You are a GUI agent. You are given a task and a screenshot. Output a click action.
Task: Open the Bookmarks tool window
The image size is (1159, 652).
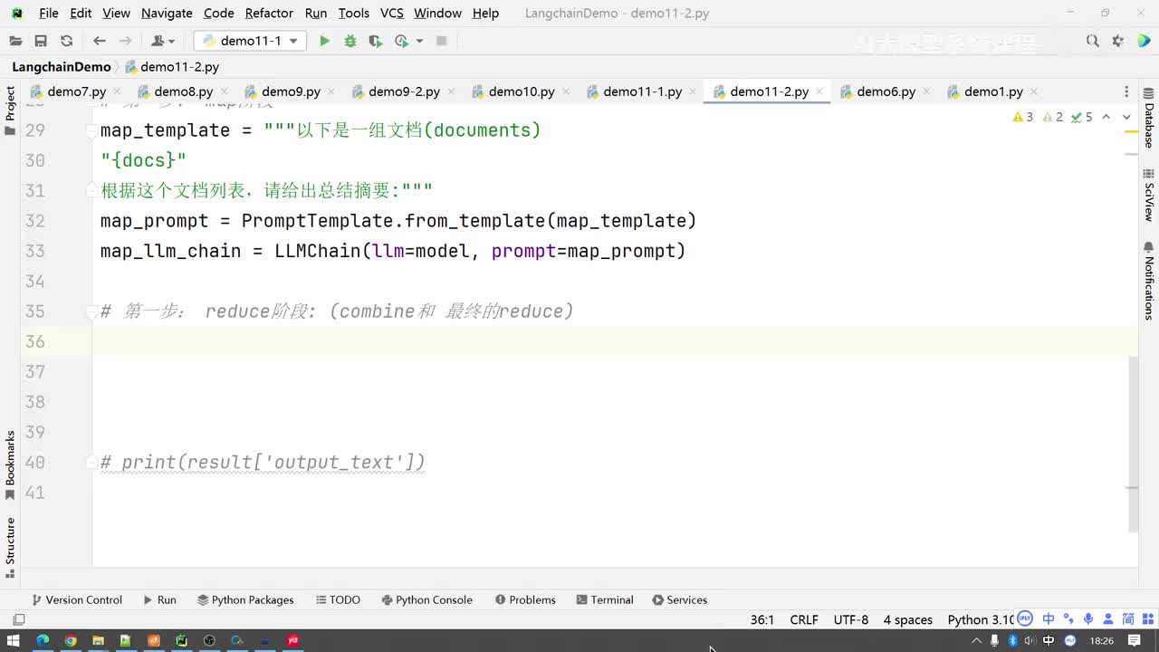click(x=10, y=465)
